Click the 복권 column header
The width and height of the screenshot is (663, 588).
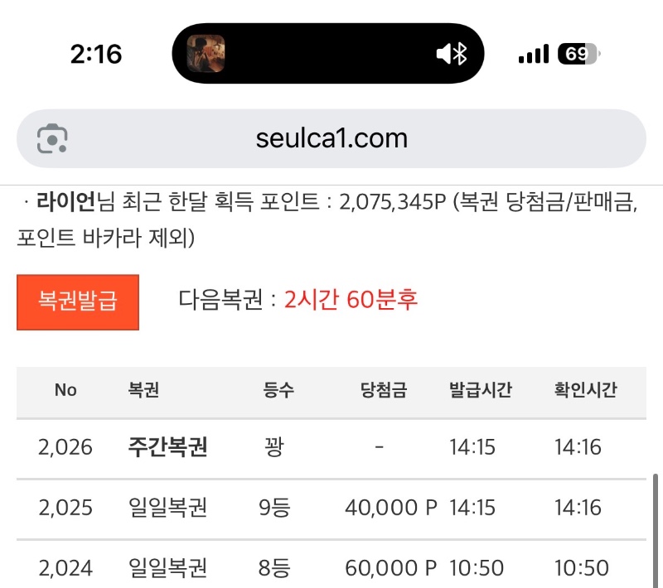click(143, 390)
